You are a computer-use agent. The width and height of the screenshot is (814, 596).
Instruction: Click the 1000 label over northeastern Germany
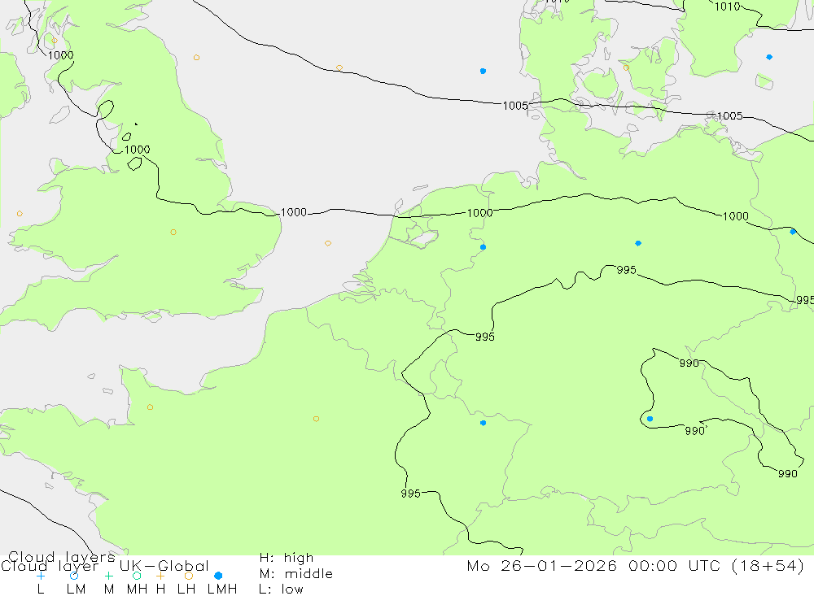click(736, 216)
